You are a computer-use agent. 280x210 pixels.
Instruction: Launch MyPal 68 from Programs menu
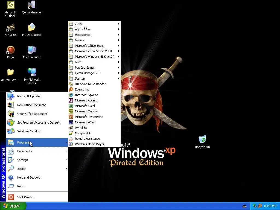click(x=94, y=128)
